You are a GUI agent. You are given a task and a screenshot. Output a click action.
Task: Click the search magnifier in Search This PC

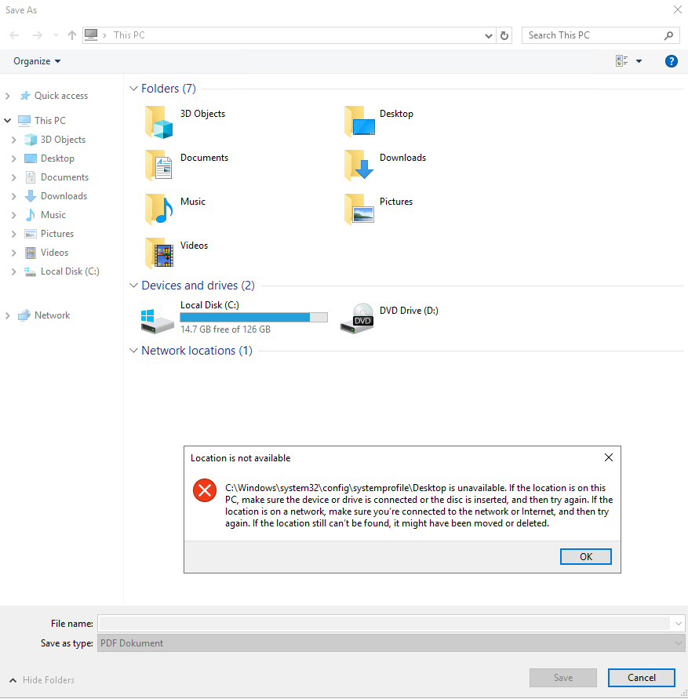click(668, 35)
